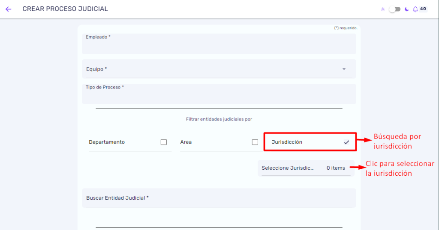Click the Jurisdicción filter label
This screenshot has width=439, height=230.
[x=287, y=142]
